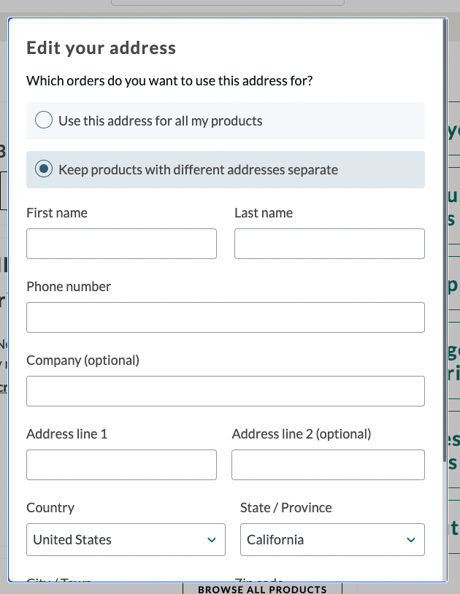Open the Country dropdown showing United States

pyautogui.click(x=117, y=540)
